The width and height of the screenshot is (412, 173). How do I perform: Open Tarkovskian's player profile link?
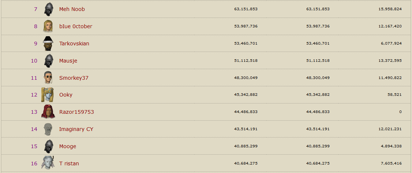coord(74,44)
